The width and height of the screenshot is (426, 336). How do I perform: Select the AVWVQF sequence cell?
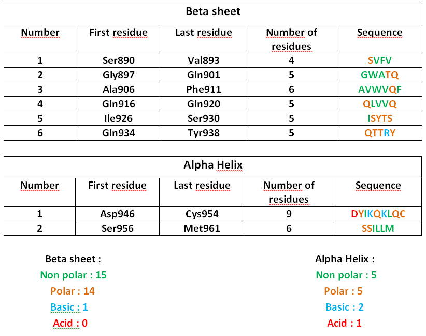pos(380,89)
